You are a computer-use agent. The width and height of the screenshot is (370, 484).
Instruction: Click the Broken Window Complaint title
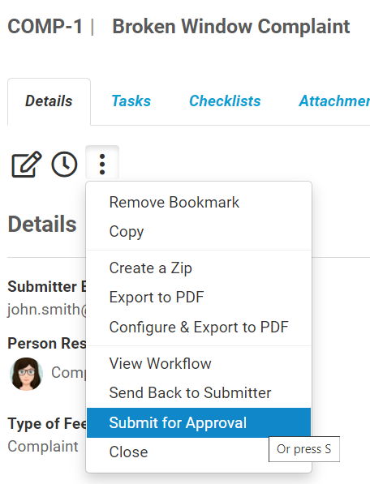tap(231, 27)
